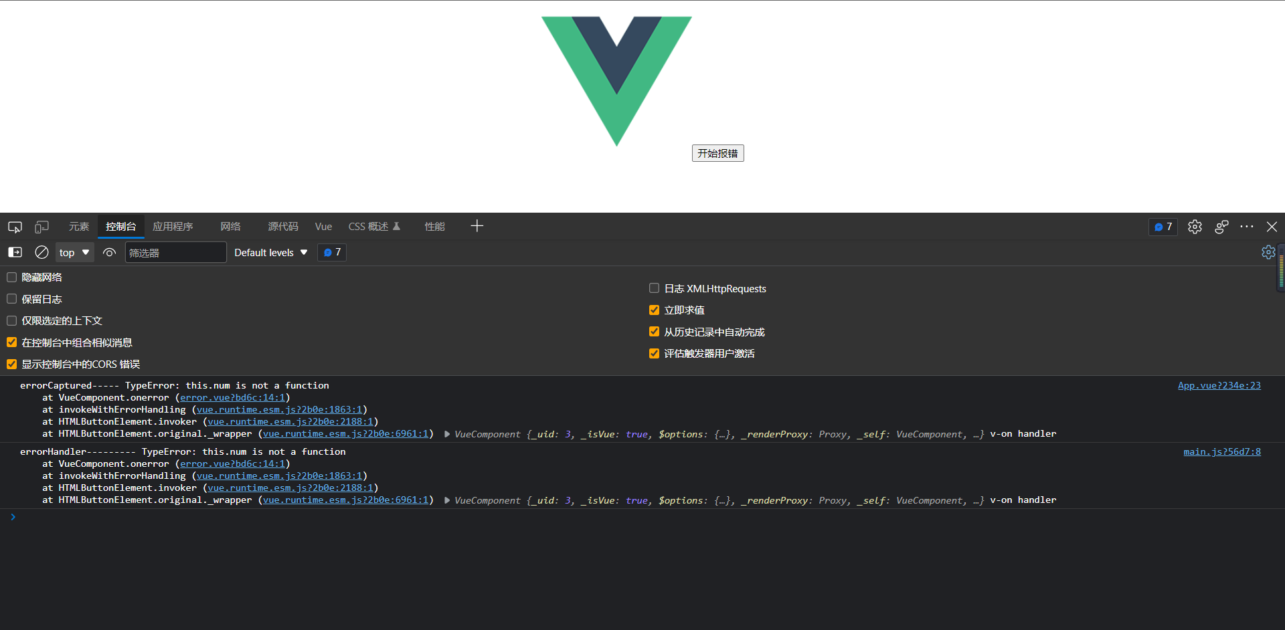The width and height of the screenshot is (1285, 630).
Task: Open the more options three-dot menu
Action: pos(1247,227)
